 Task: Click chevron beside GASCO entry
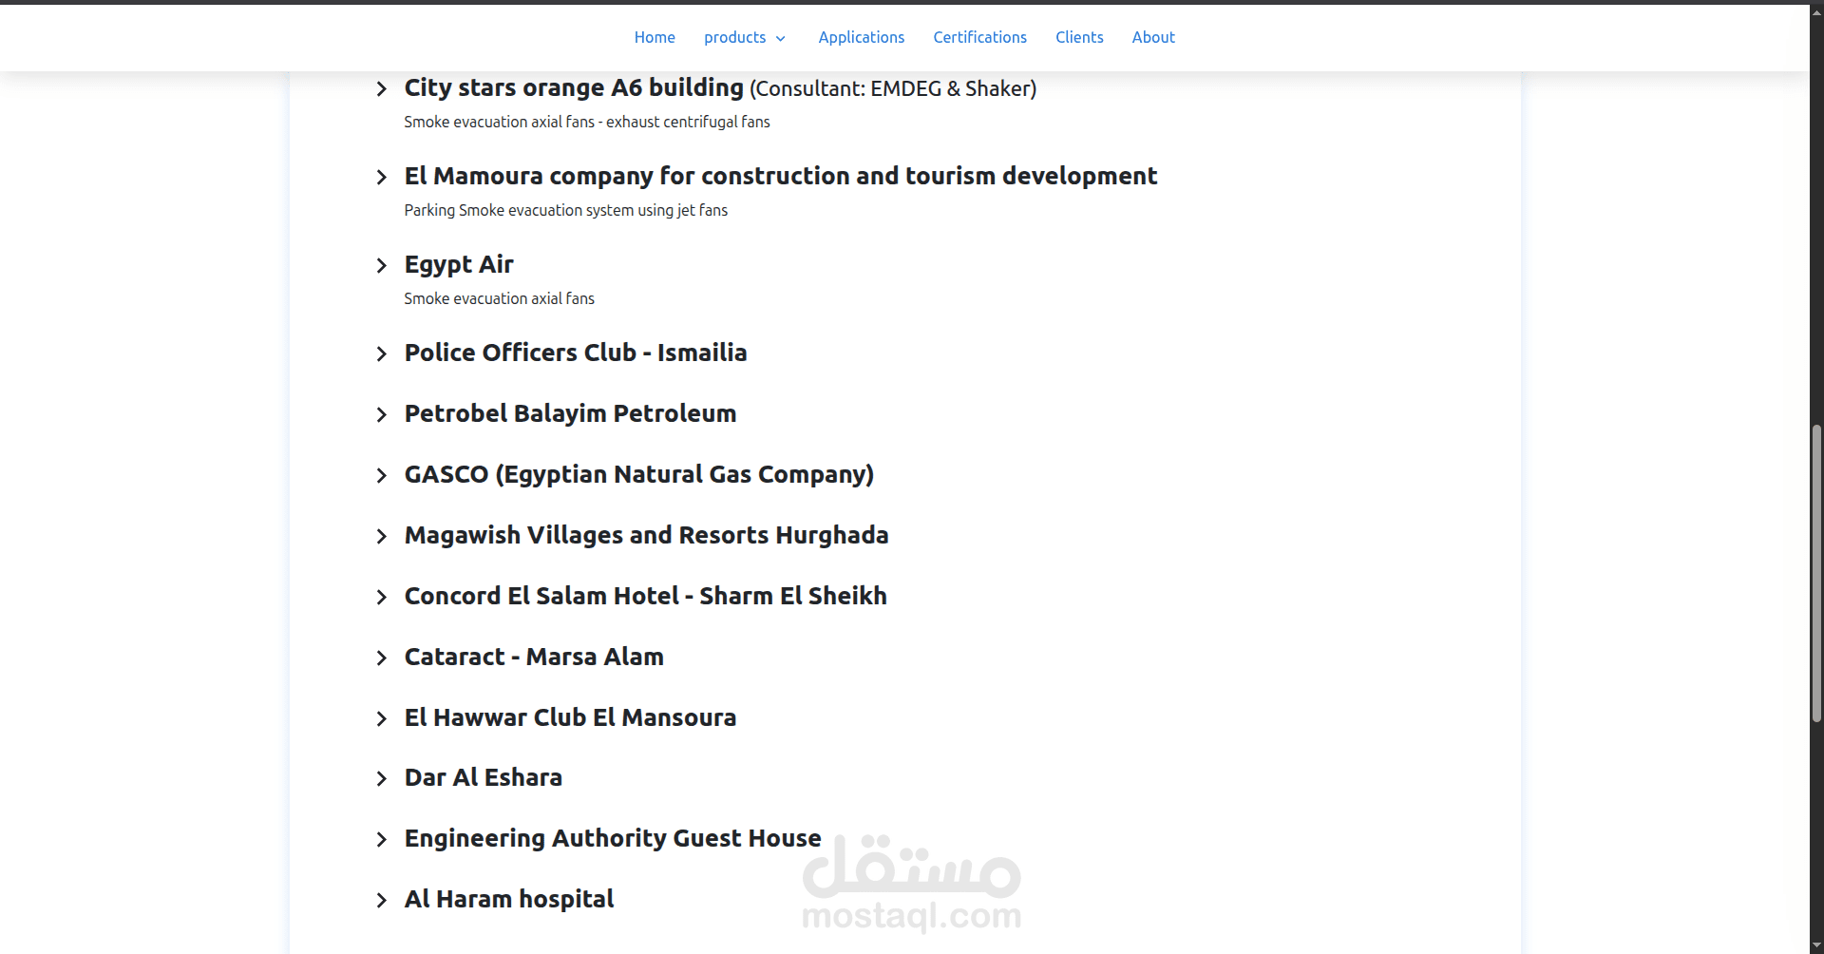tap(381, 476)
